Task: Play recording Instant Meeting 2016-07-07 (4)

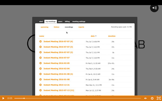Action: 40,41
